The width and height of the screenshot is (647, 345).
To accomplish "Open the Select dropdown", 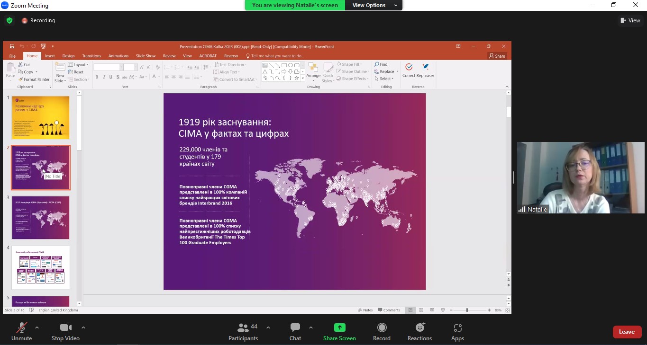I will (x=383, y=79).
